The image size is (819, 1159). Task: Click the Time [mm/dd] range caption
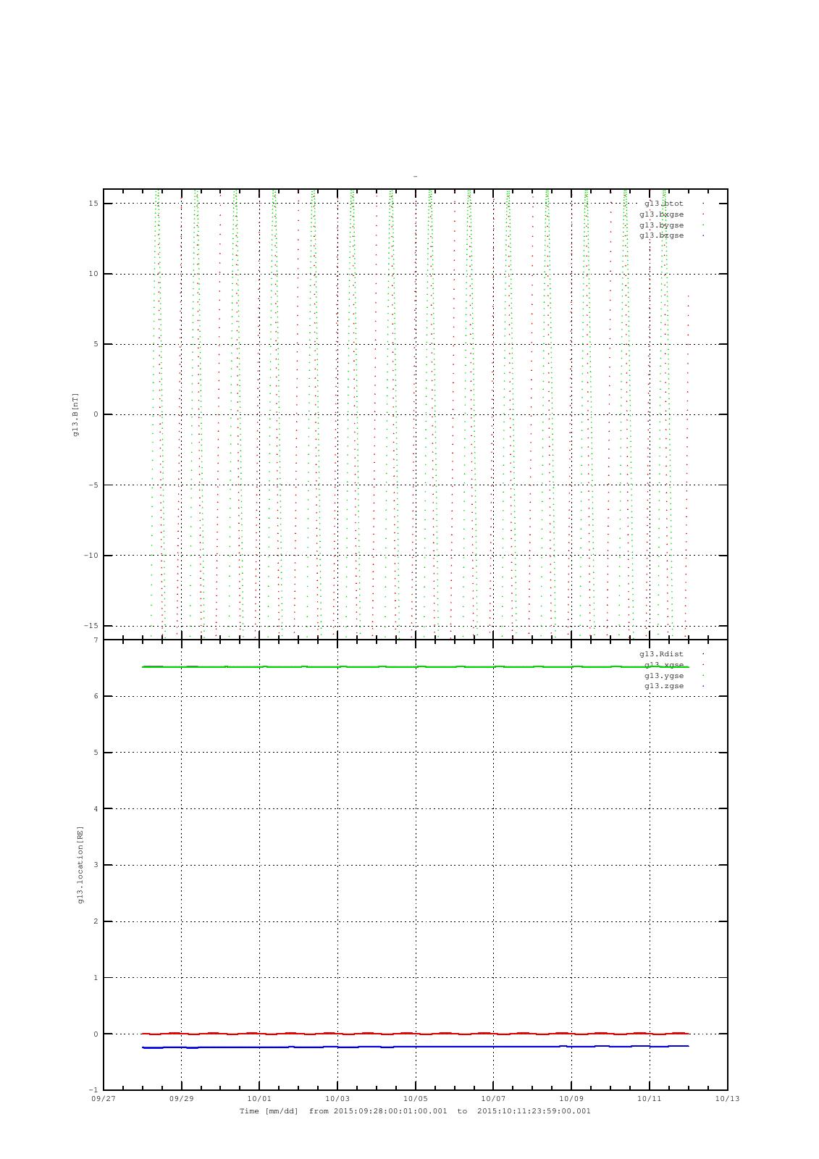[x=415, y=1111]
